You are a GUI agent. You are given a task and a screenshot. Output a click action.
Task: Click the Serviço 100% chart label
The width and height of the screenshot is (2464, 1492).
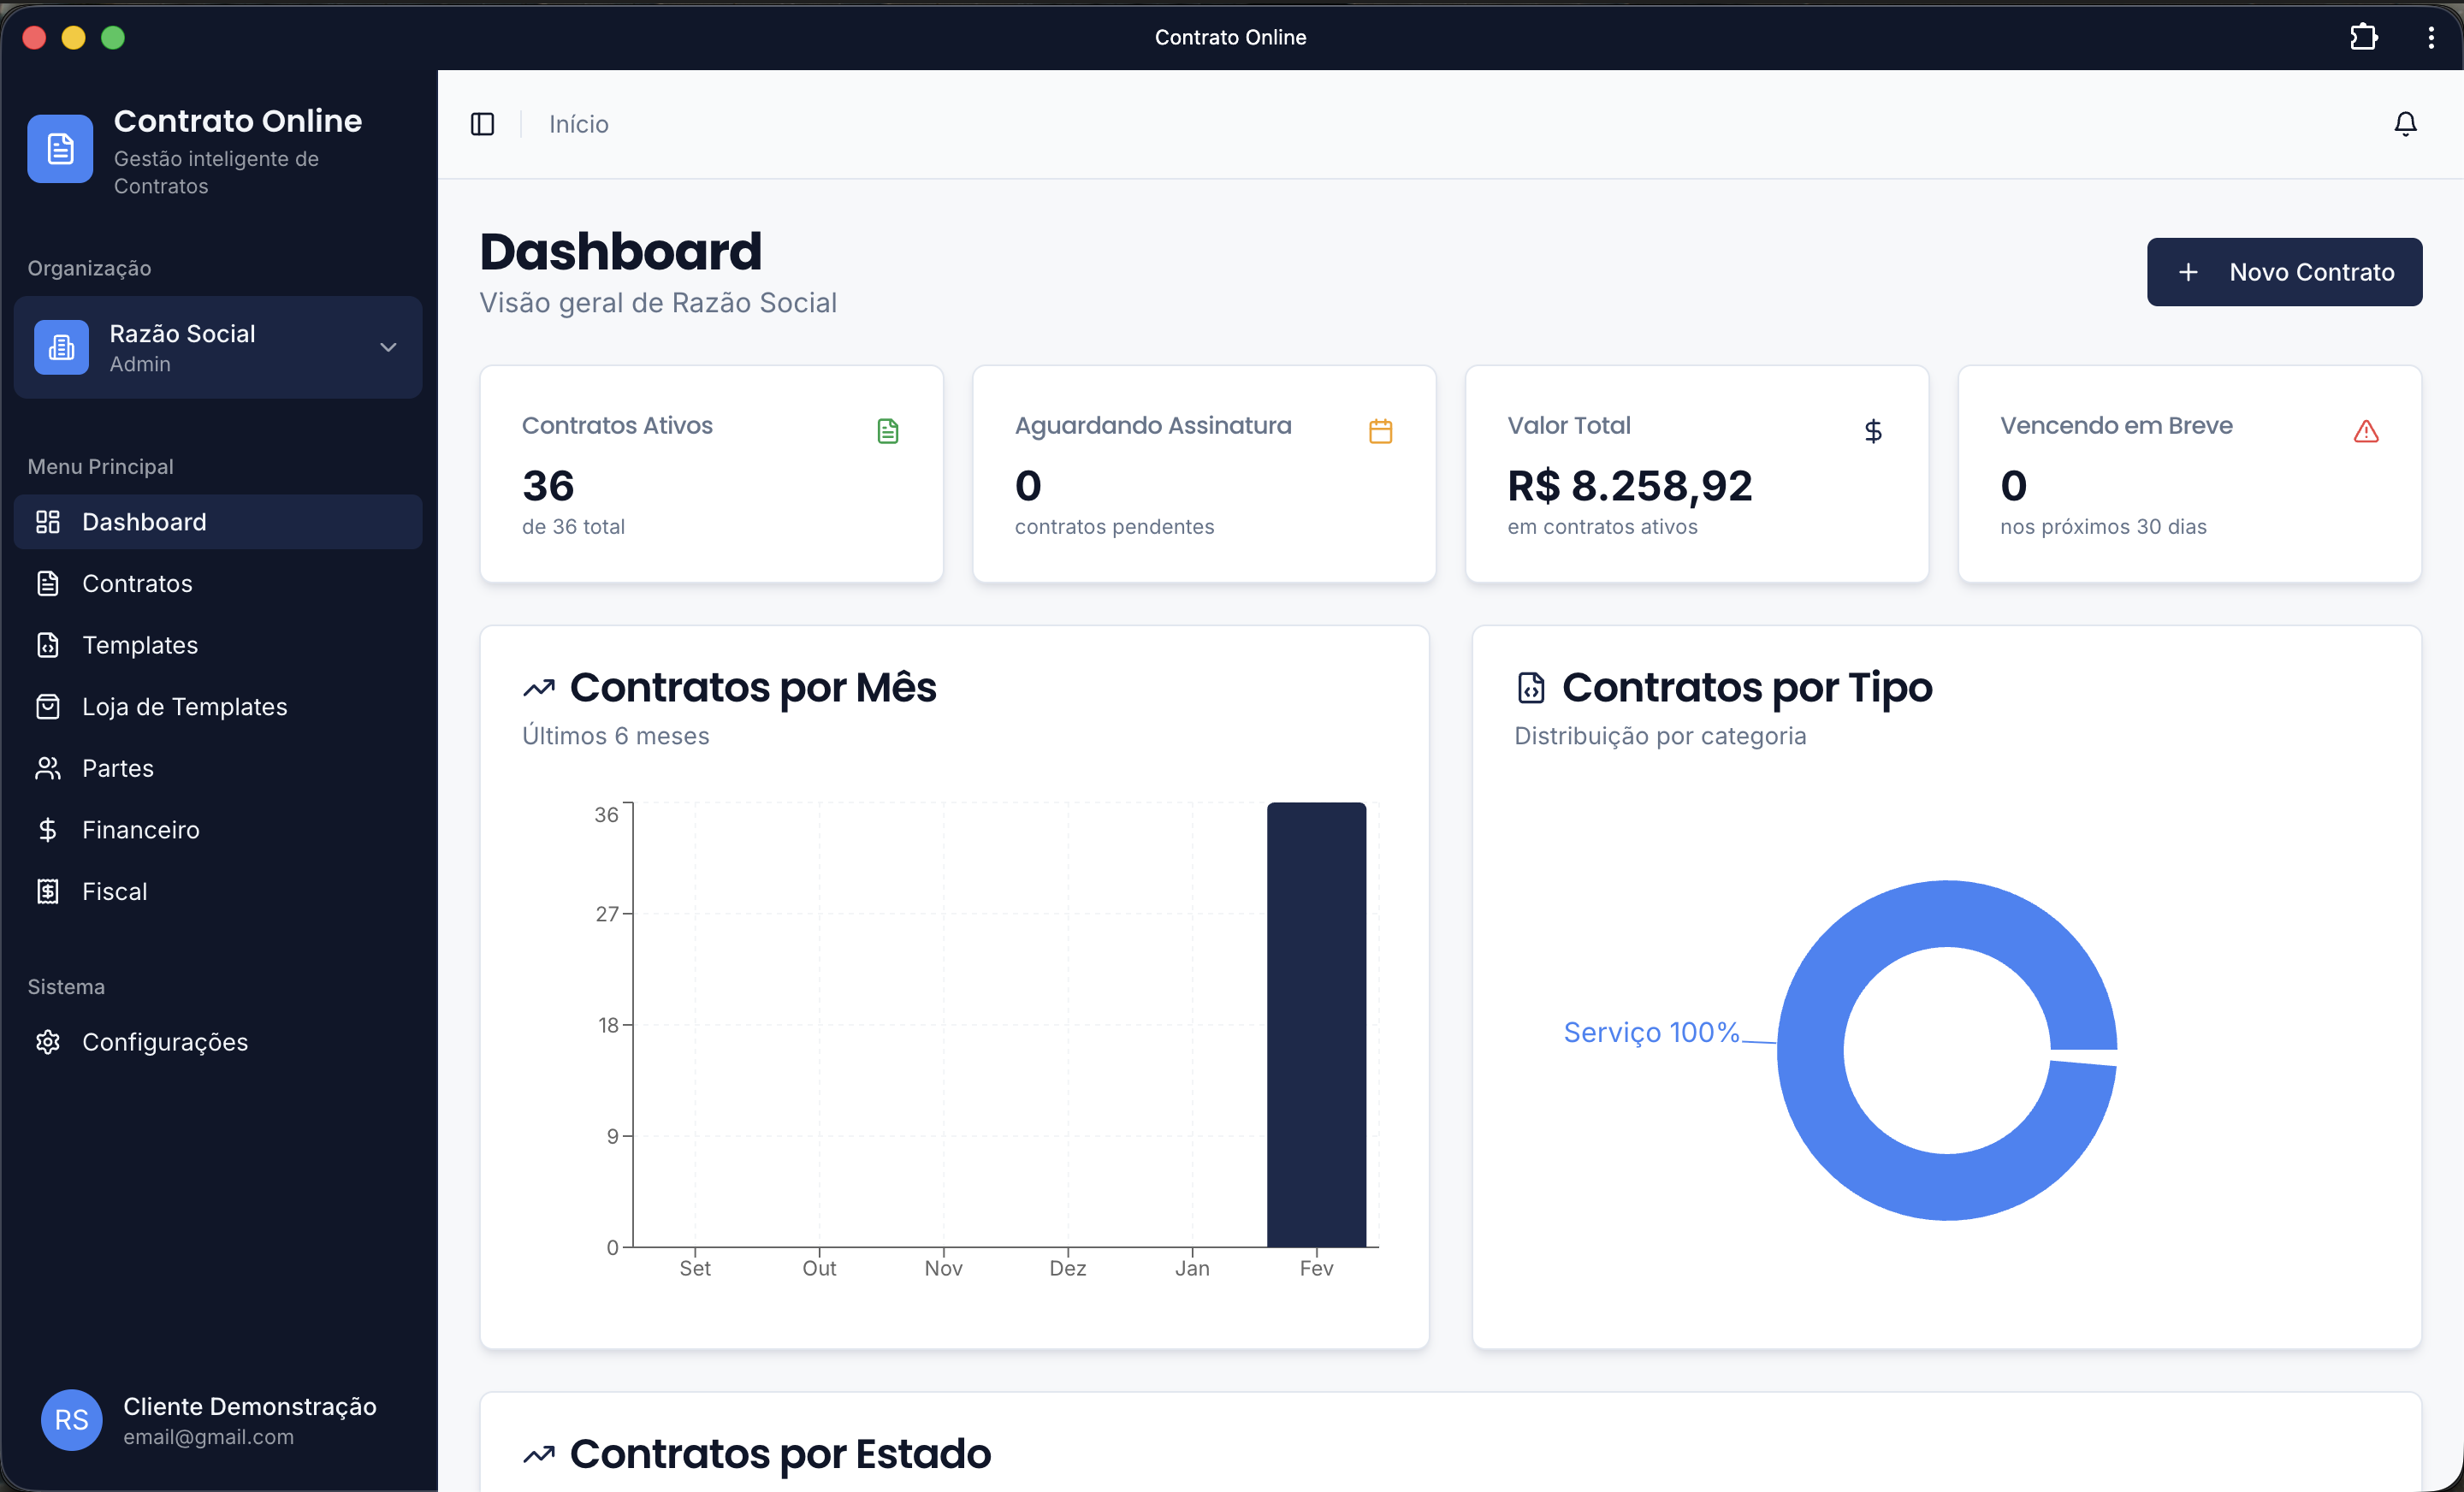click(x=1651, y=1032)
